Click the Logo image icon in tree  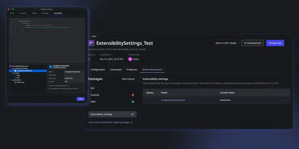coord(15,75)
